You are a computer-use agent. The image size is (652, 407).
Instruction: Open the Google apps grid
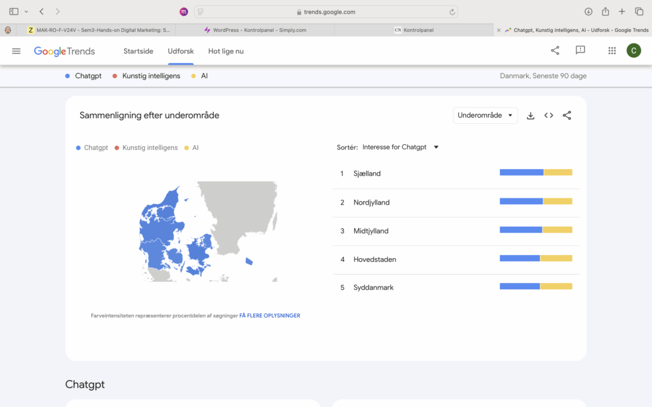pyautogui.click(x=612, y=51)
